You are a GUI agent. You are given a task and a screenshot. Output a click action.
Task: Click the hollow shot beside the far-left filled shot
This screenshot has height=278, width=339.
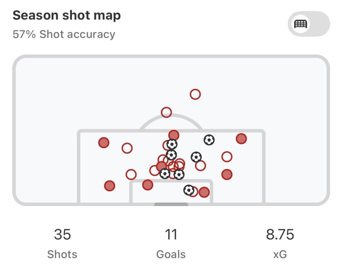[127, 148]
